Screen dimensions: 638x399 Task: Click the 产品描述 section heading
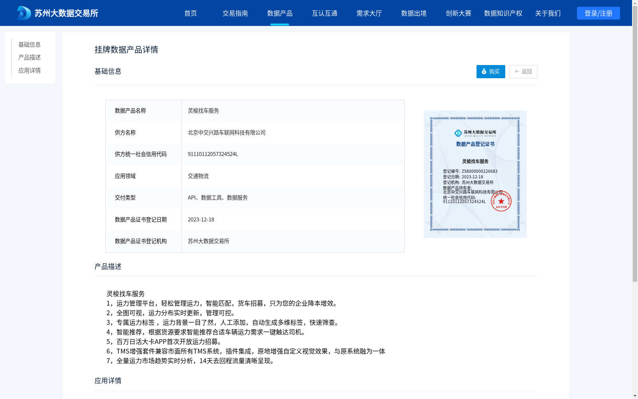[x=108, y=267]
